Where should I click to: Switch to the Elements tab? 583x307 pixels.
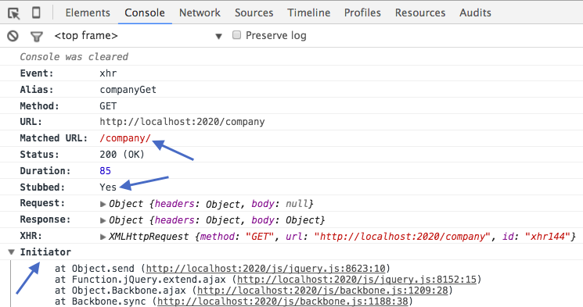tap(88, 12)
